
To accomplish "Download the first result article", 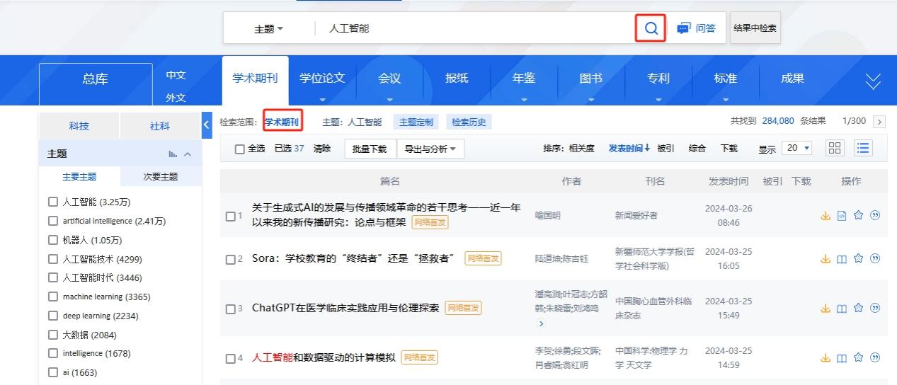I will pyautogui.click(x=825, y=216).
